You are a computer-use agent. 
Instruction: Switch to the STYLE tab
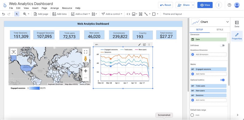tap(220, 30)
